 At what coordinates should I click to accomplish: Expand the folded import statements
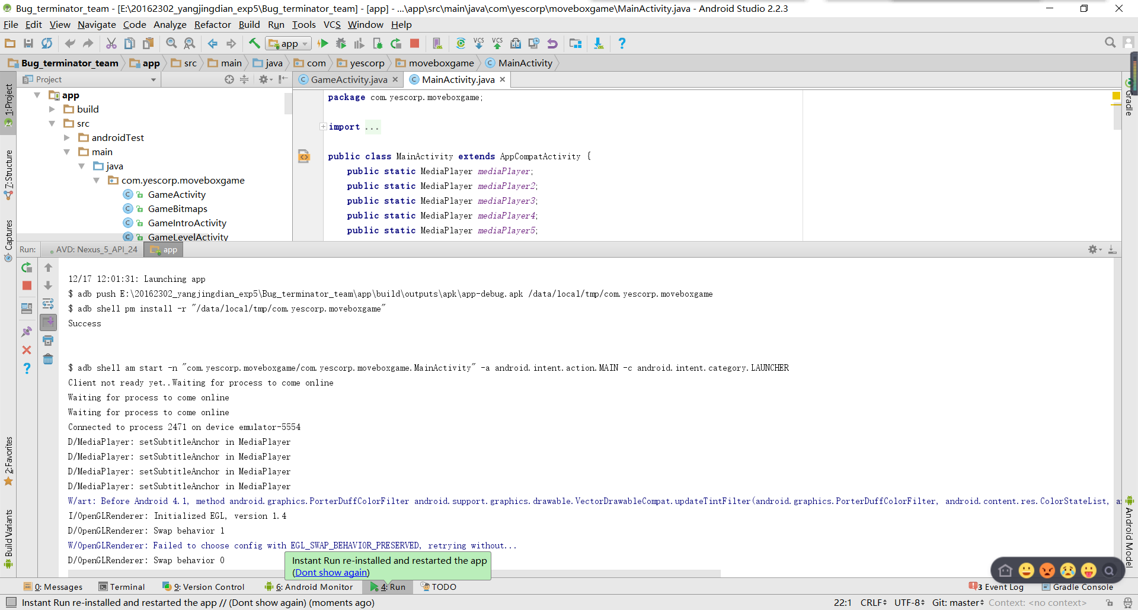coord(323,126)
